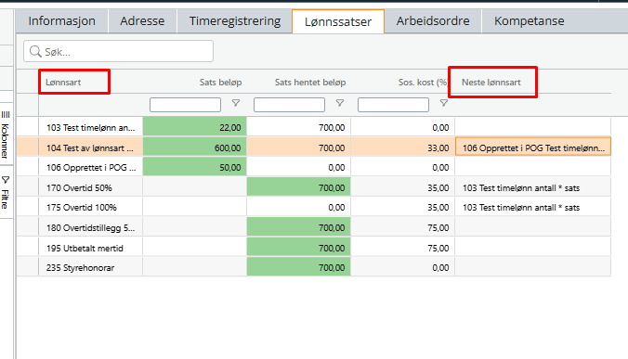Viewport: 628px width, 359px height.
Task: Open the Arbeidsordre tab
Action: pos(433,20)
